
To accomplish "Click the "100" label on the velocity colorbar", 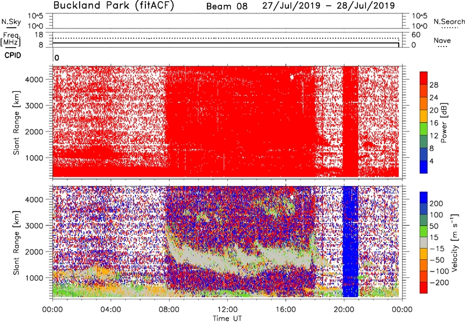I will click(x=437, y=215).
